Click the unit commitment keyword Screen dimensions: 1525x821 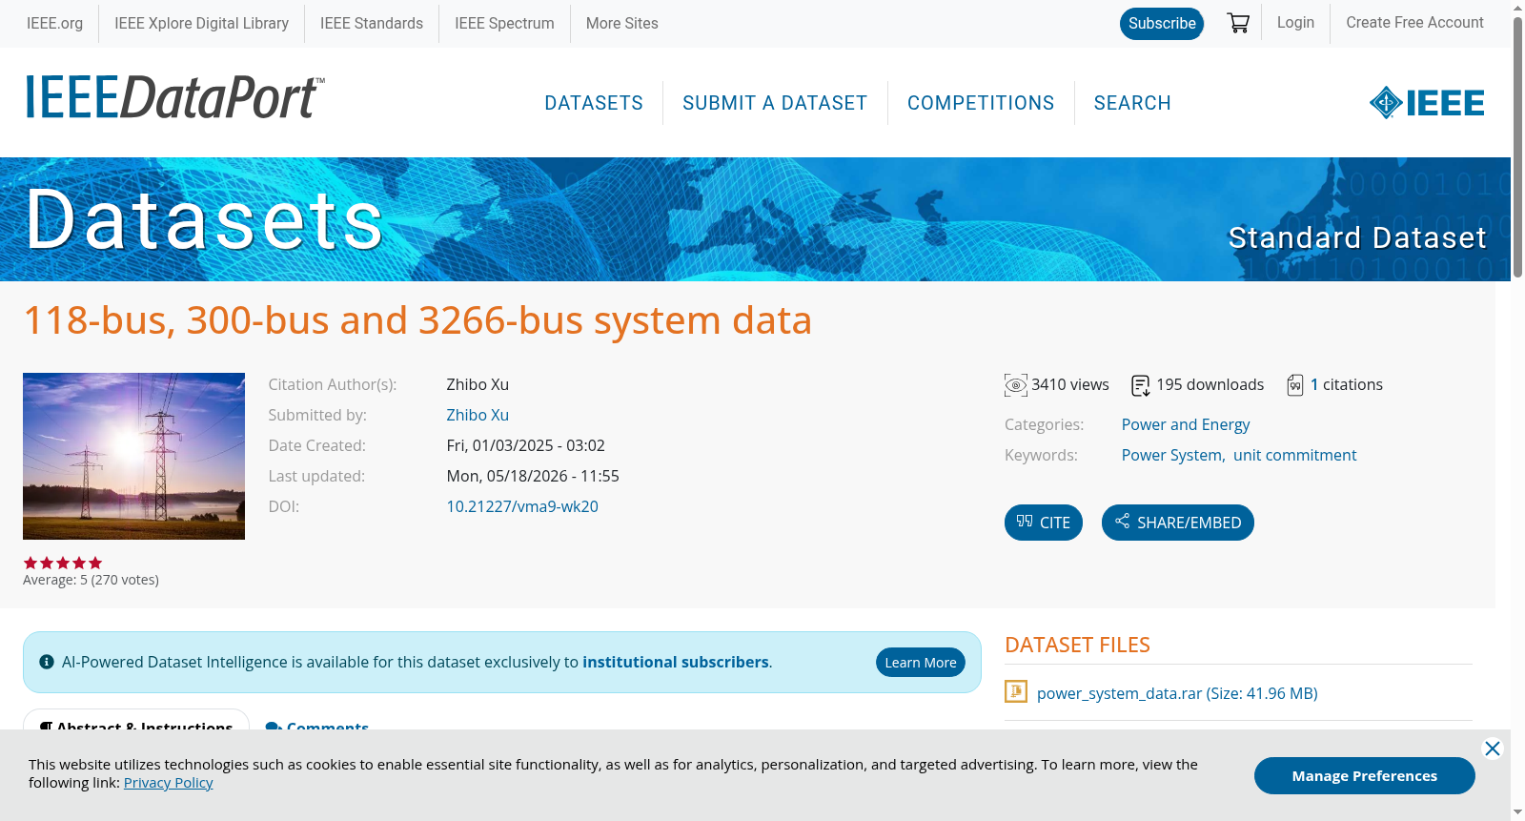[x=1294, y=456]
